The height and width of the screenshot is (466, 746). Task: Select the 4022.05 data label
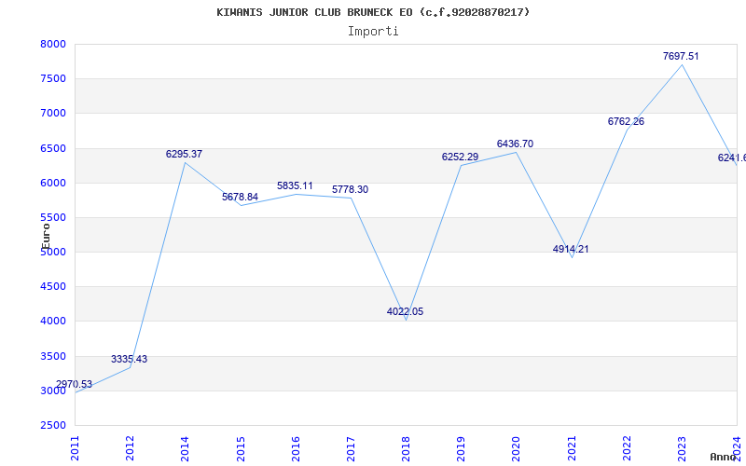[x=405, y=312]
